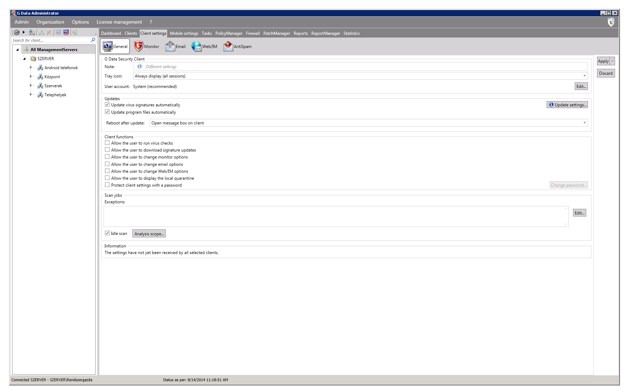Expand the Android telefonok group
Viewport: 630px width, 392px height.
pyautogui.click(x=31, y=67)
